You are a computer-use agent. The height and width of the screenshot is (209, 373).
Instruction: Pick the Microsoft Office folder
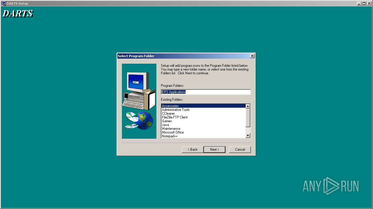click(203, 132)
